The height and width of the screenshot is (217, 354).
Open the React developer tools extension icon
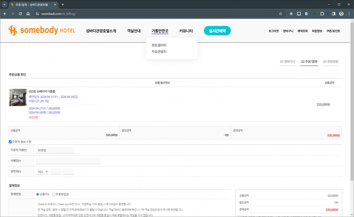pos(291,14)
